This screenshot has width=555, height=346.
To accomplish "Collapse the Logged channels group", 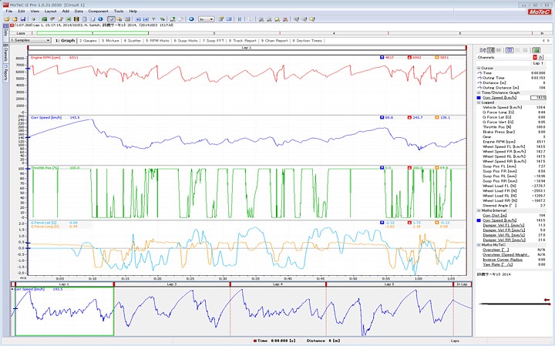I will point(479,102).
